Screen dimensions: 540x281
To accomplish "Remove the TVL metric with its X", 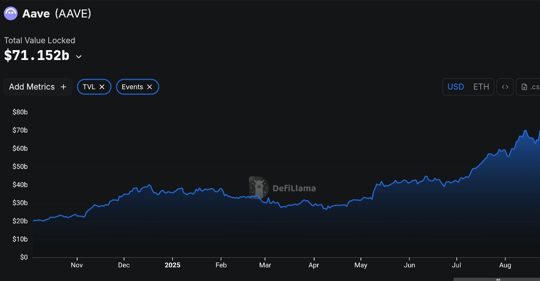I will [x=102, y=87].
